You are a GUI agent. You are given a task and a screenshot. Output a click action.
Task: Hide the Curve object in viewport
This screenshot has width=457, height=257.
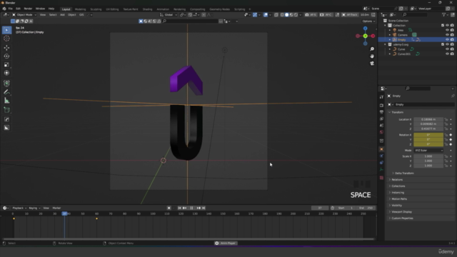pyautogui.click(x=448, y=49)
